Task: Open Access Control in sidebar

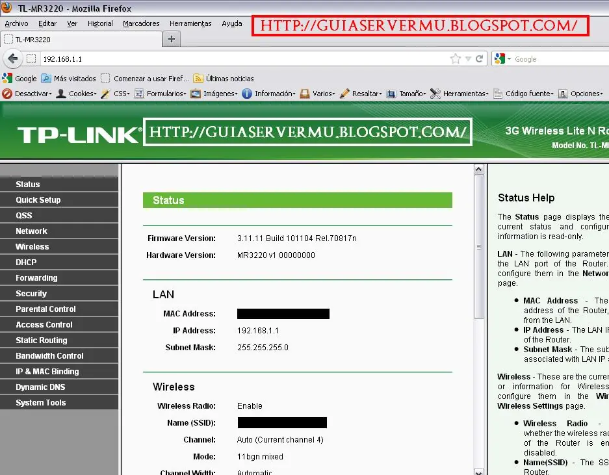Action: point(59,324)
